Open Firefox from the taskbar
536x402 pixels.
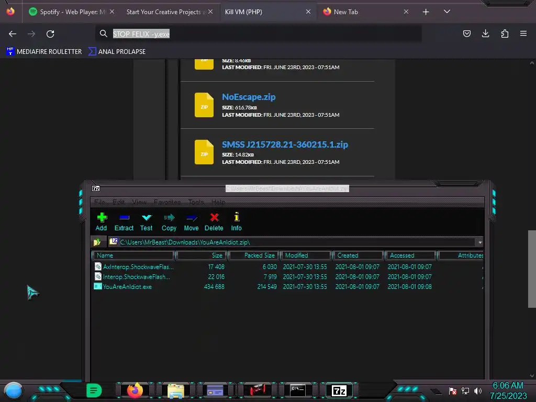click(x=135, y=390)
